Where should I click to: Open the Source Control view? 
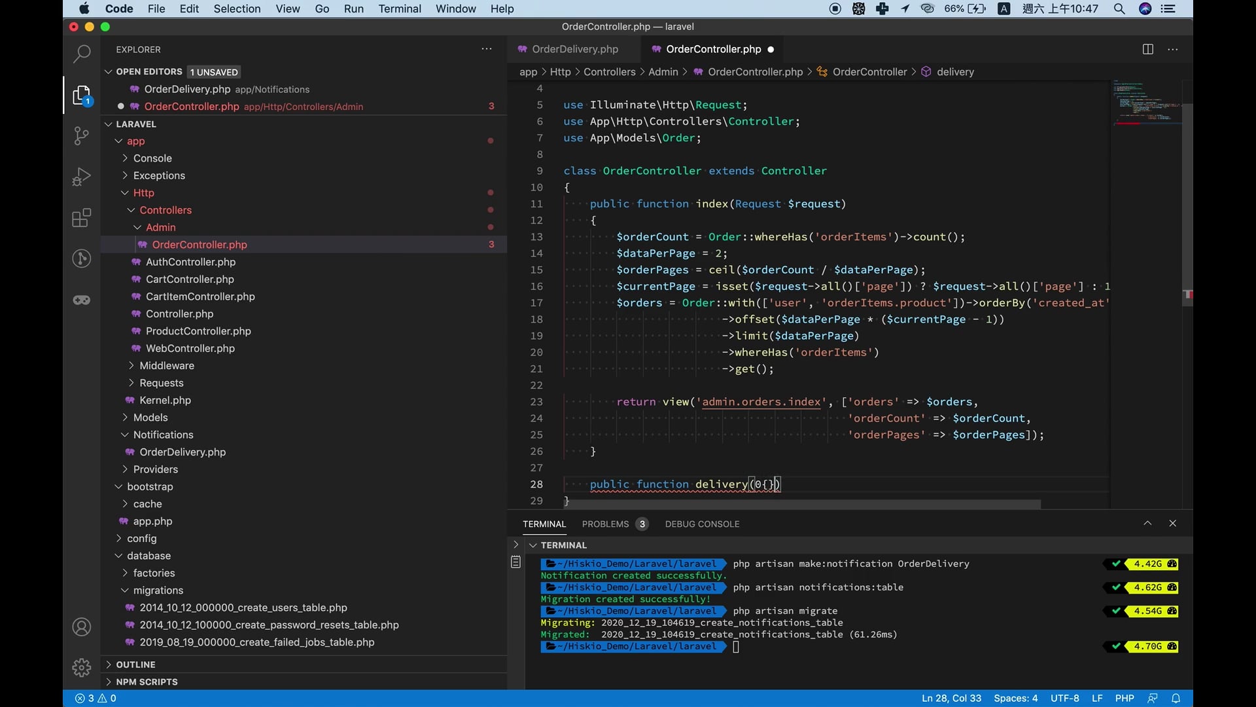point(81,136)
